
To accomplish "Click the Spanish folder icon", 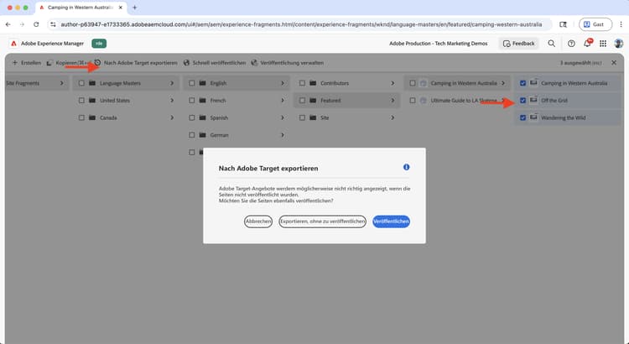I will point(203,117).
